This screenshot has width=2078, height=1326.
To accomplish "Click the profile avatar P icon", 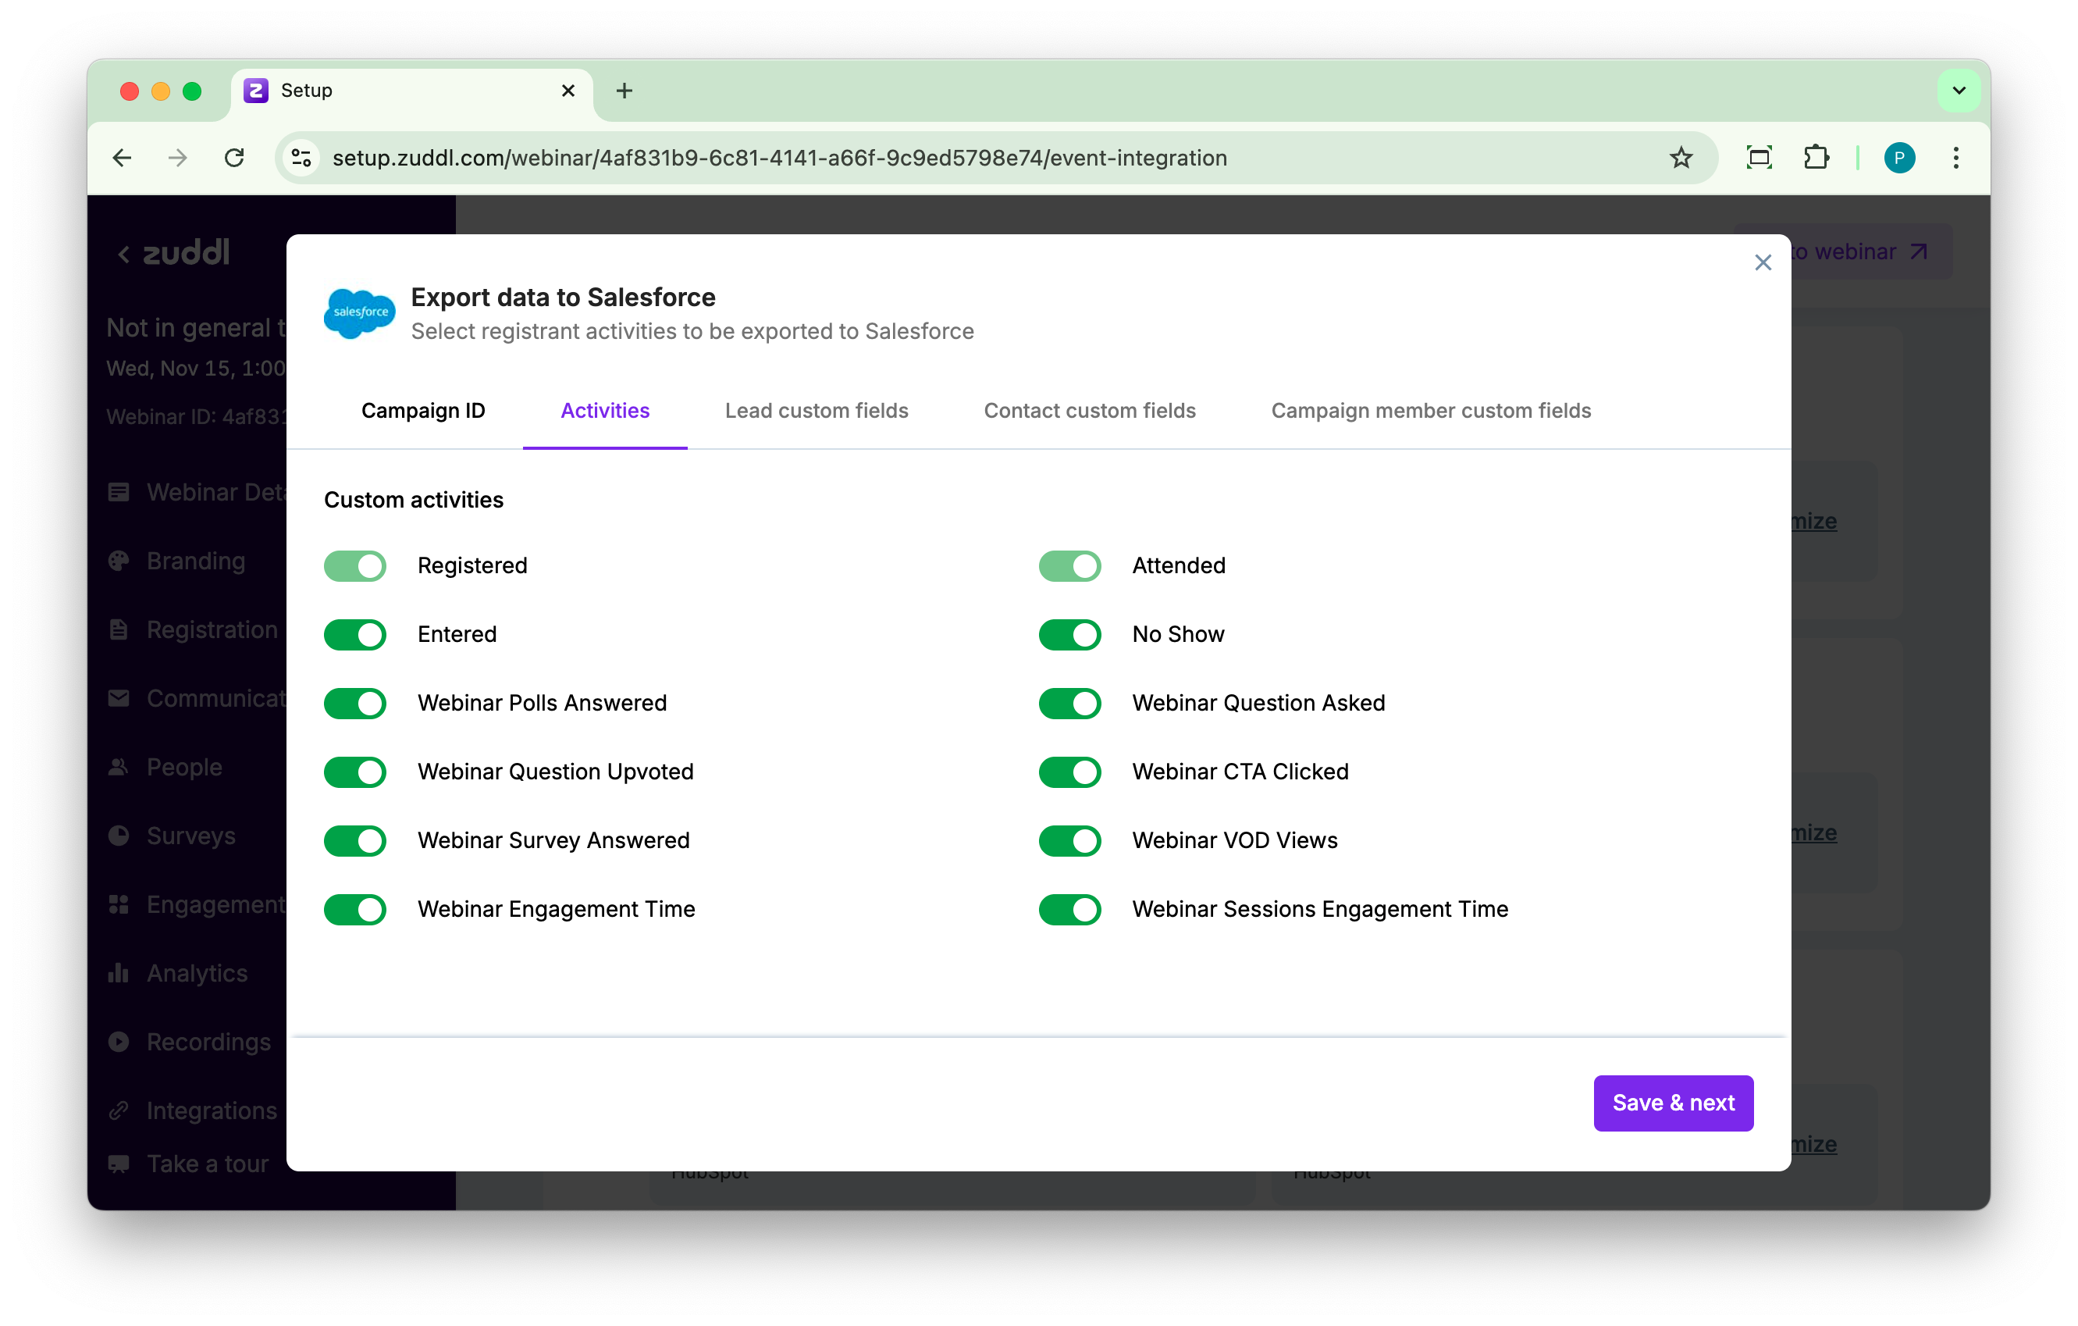I will point(1898,158).
